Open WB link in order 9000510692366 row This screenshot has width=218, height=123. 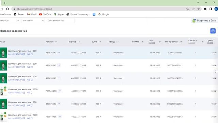tap(30, 93)
